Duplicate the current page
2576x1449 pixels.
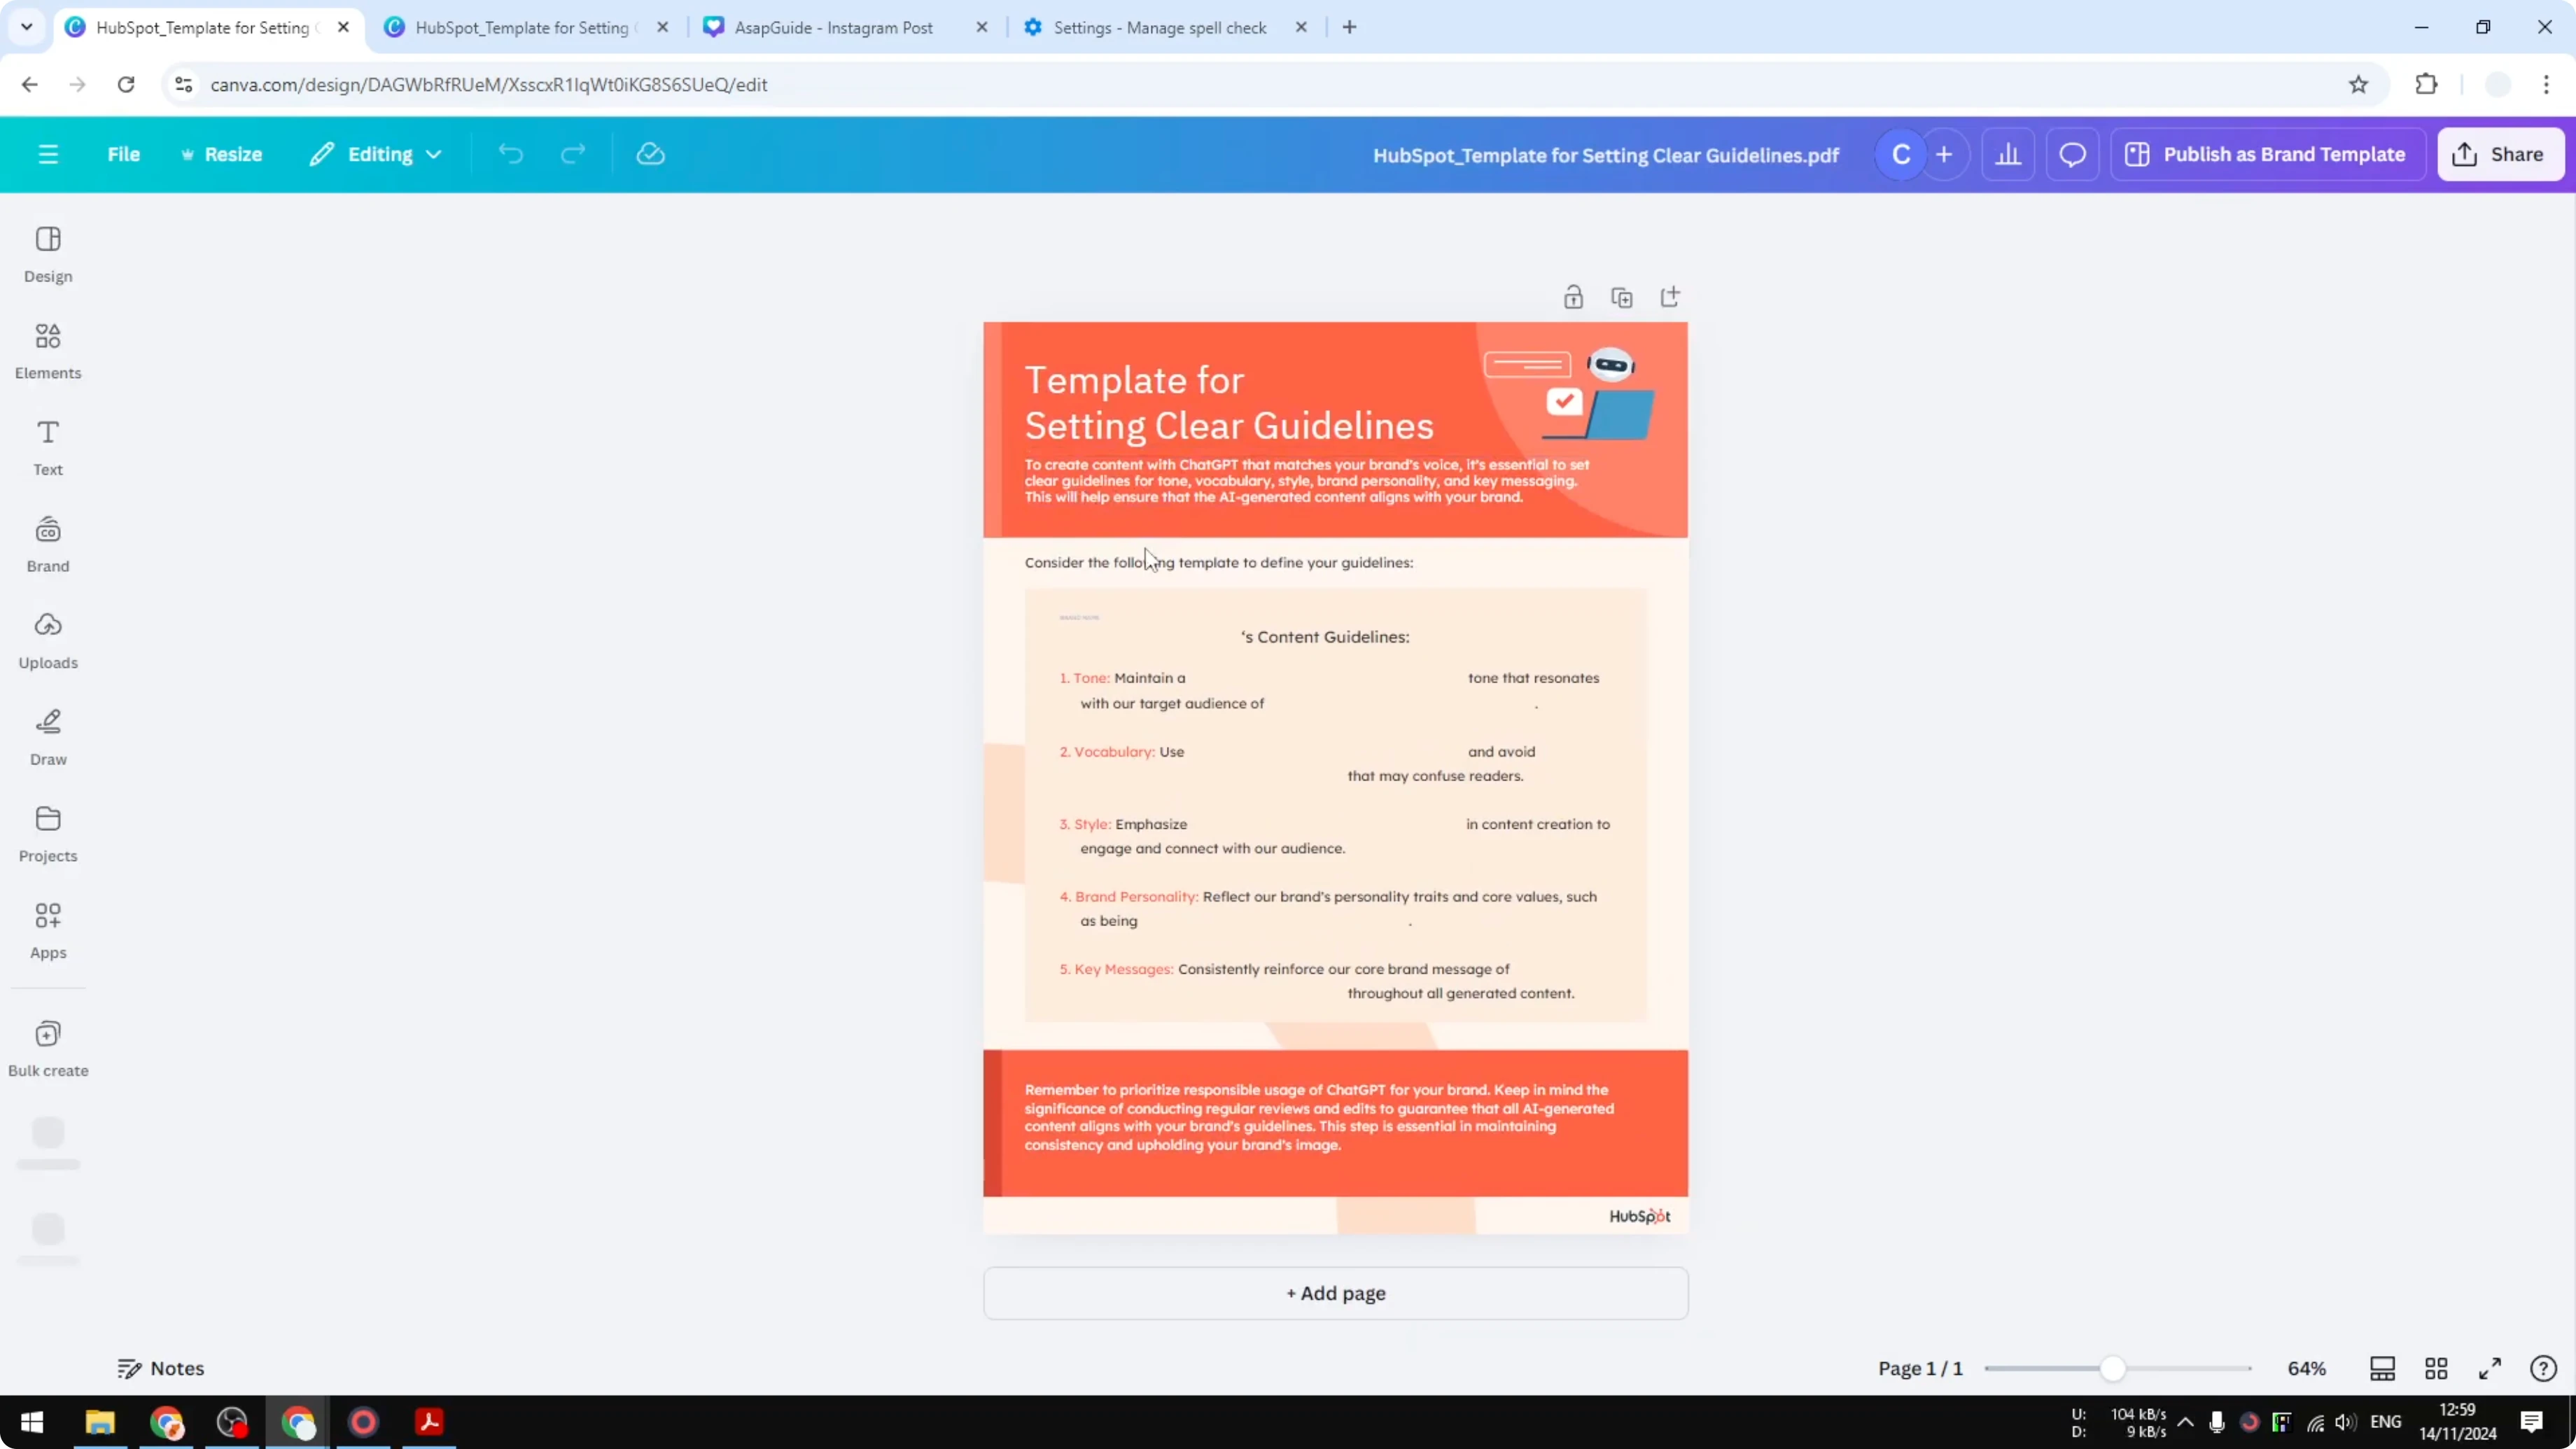click(x=1621, y=297)
